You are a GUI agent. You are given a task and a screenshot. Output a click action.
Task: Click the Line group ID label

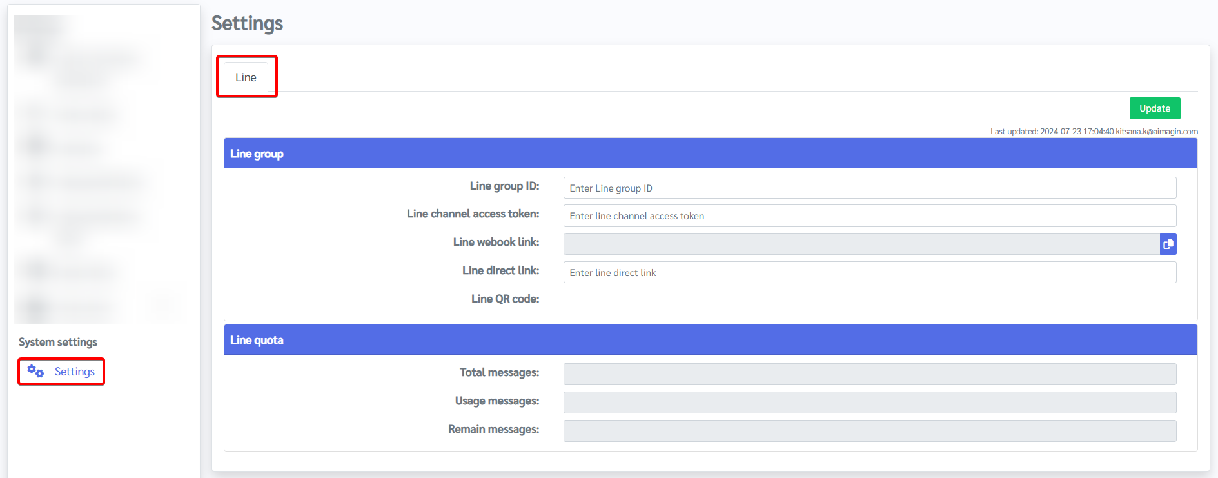504,186
